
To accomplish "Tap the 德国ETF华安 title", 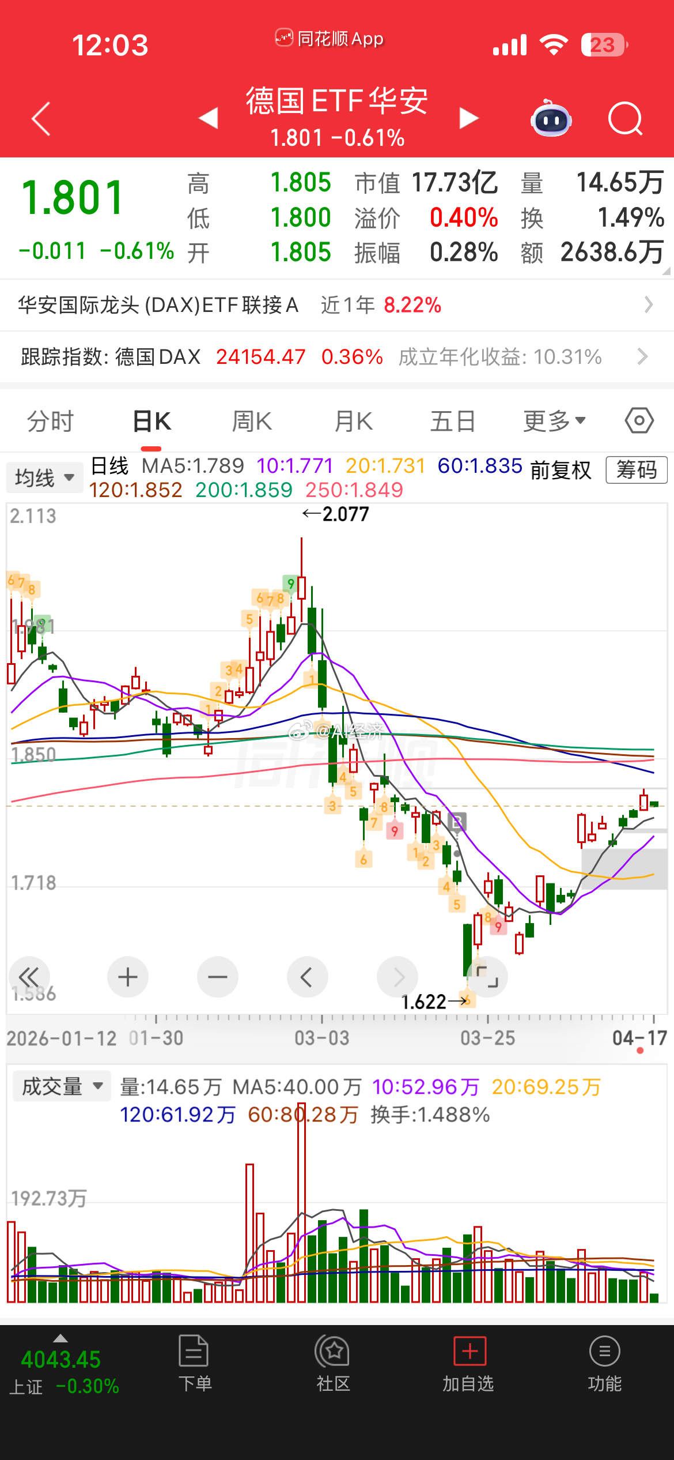I will click(x=337, y=101).
